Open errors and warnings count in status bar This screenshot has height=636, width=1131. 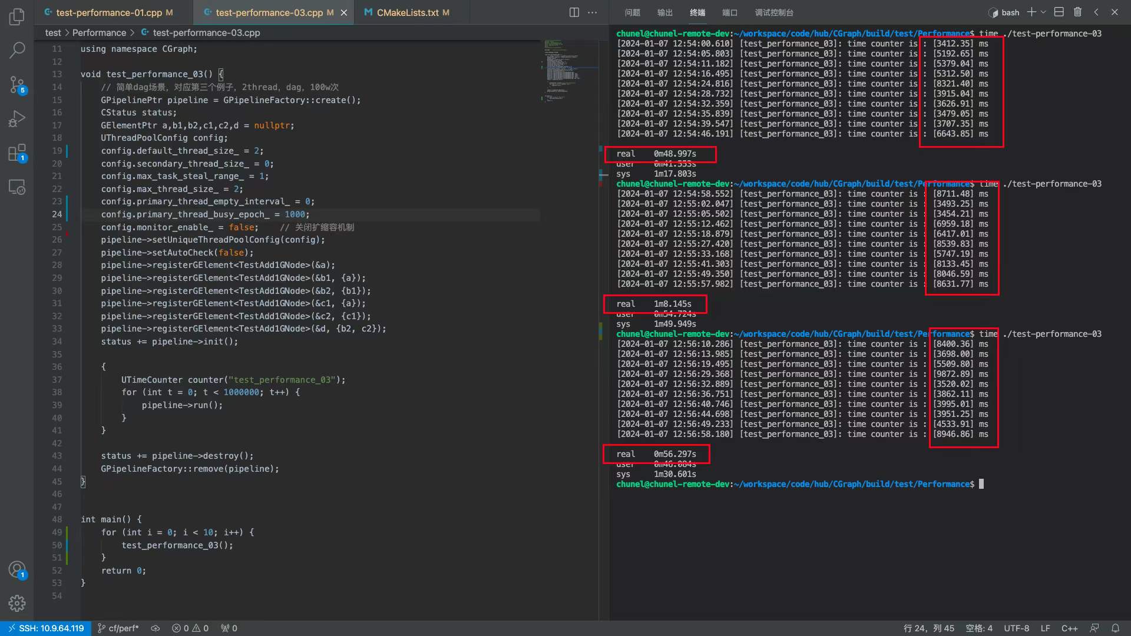pyautogui.click(x=190, y=628)
